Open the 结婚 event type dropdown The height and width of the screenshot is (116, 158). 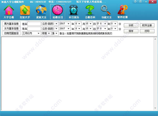click(46, 33)
